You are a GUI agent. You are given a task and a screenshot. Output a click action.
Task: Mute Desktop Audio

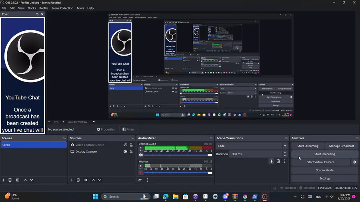(141, 155)
